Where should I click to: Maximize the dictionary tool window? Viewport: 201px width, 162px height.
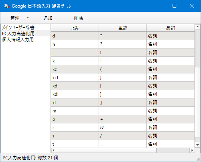coord(174,6)
